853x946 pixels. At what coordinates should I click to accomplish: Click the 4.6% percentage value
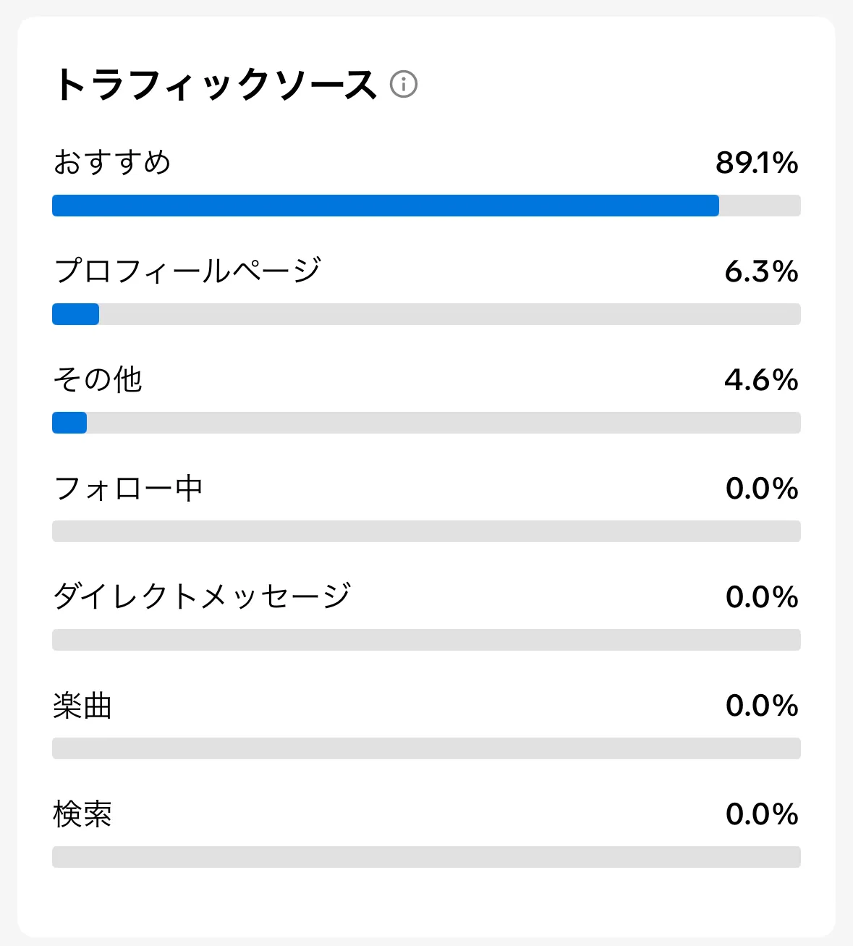(761, 380)
